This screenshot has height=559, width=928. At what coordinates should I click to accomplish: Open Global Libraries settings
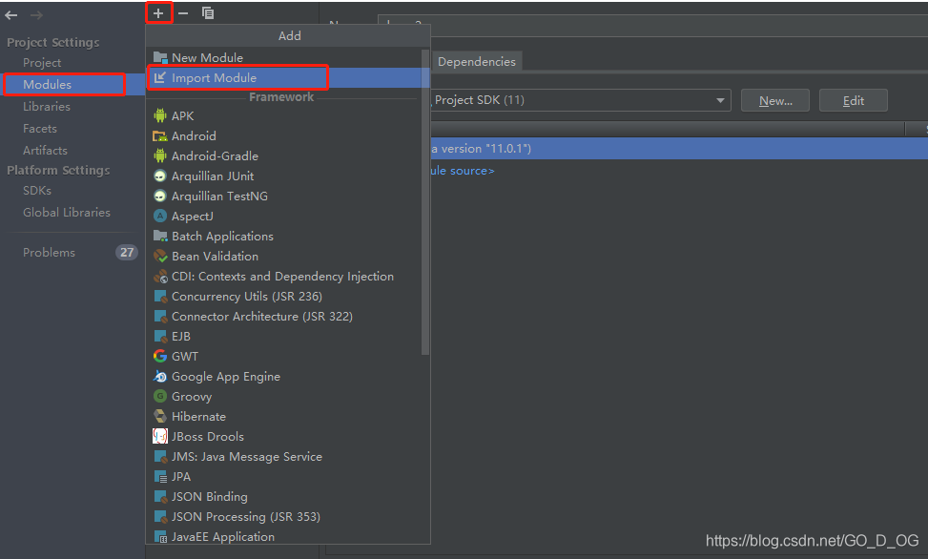point(67,213)
